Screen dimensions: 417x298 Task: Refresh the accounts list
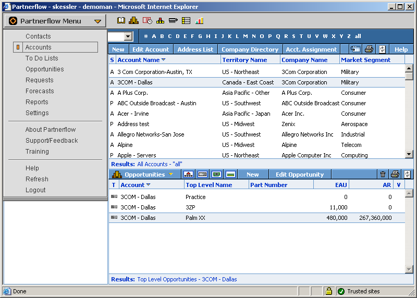[382, 49]
